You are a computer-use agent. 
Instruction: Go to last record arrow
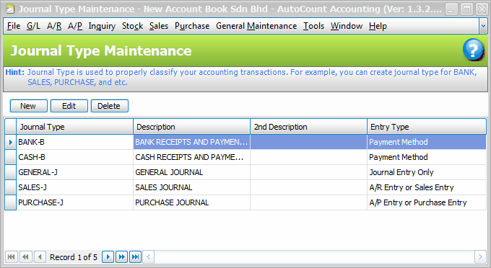click(135, 256)
